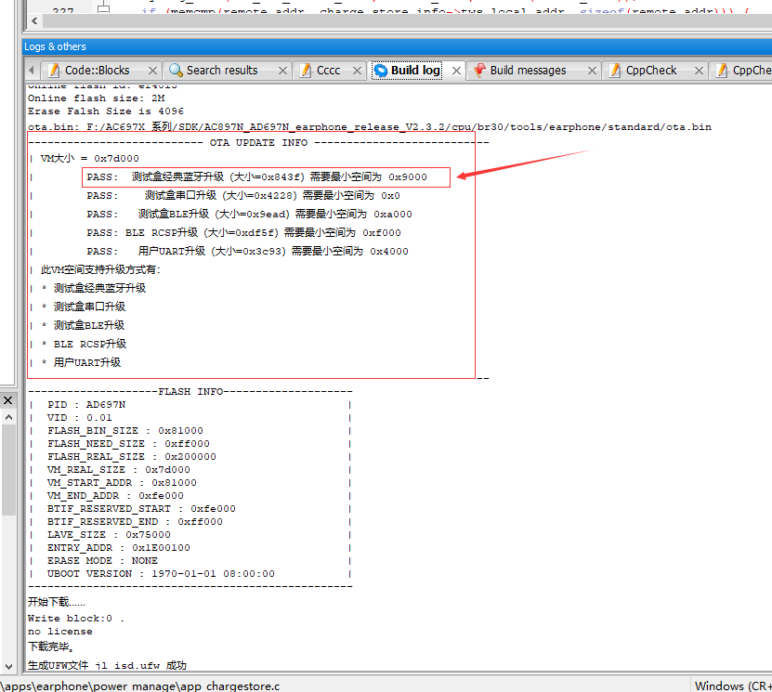Image resolution: width=772 pixels, height=692 pixels.
Task: Select the Build log tab
Action: click(x=415, y=71)
